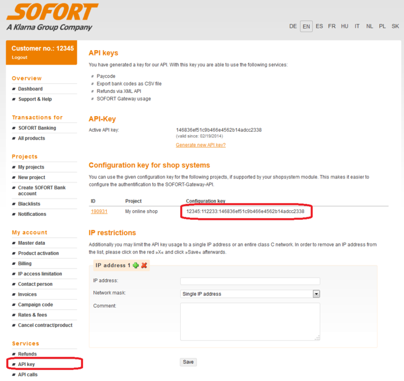Click the Comment text area
This screenshot has width=404, height=381.
(250, 322)
